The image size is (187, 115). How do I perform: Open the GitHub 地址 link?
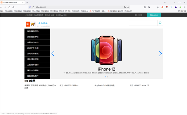point(49,15)
